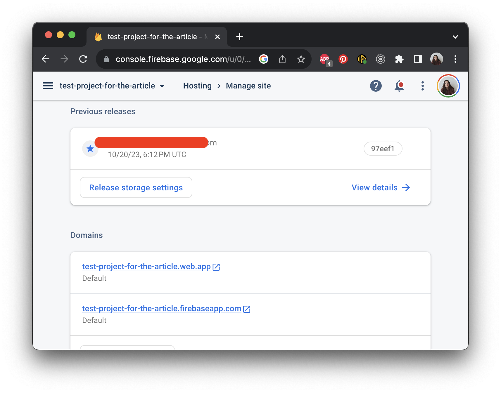
Task: Click the address bar URL field
Action: coord(183,59)
